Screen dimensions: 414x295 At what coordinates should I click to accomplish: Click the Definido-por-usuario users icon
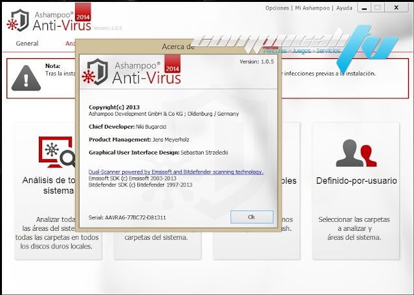pos(356,153)
